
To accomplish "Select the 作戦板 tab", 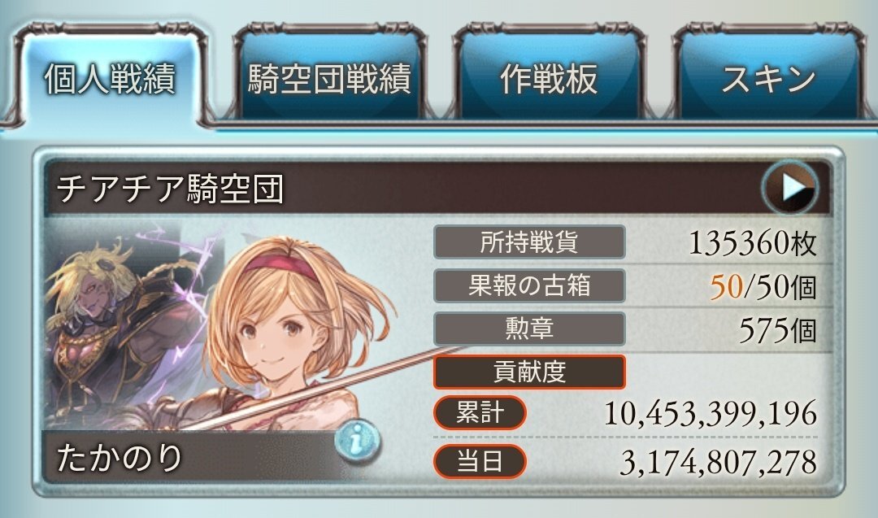I will point(549,76).
